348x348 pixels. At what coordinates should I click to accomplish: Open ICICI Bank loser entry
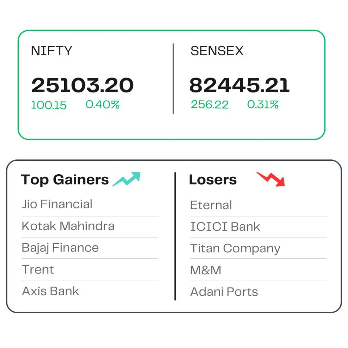click(225, 227)
